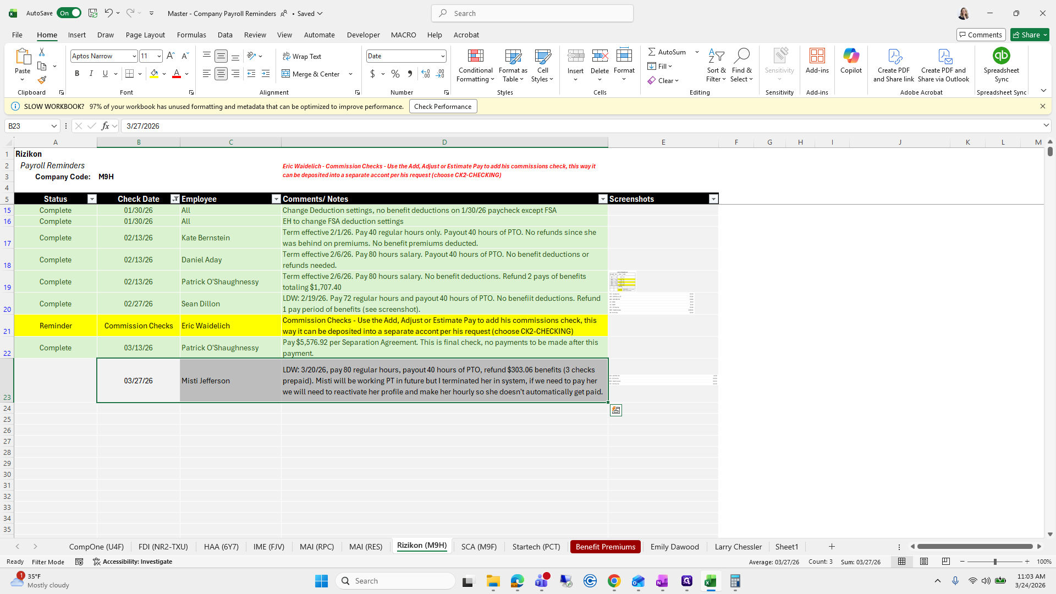
Task: Apply the yellow fill color
Action: point(154,74)
